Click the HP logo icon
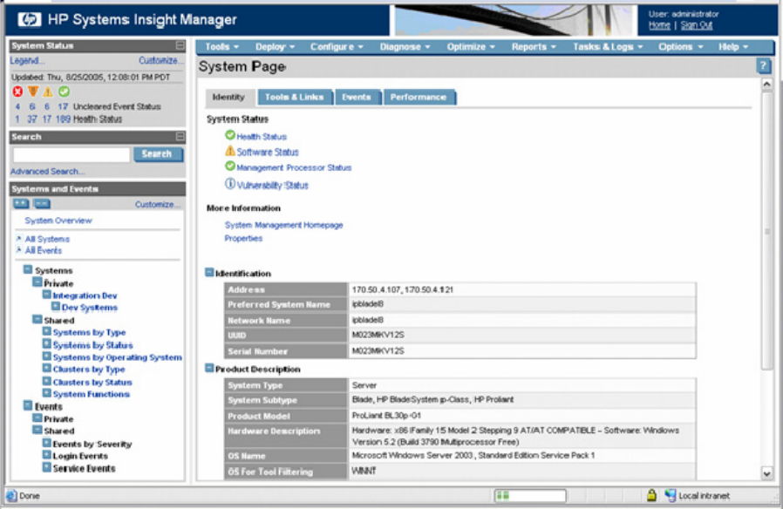783x509 pixels. [29, 19]
